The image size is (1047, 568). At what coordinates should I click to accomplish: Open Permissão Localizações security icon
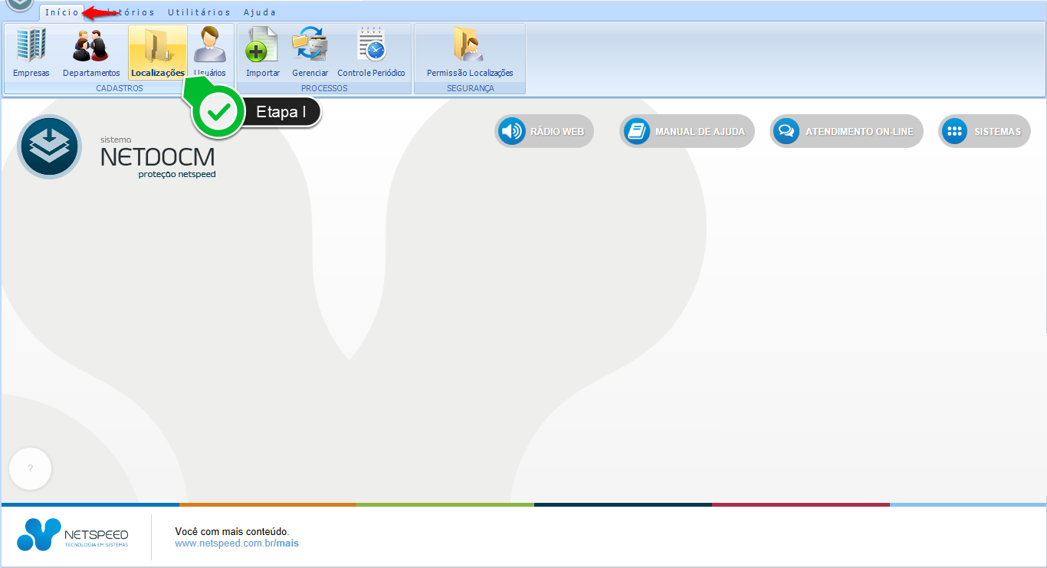tap(470, 52)
